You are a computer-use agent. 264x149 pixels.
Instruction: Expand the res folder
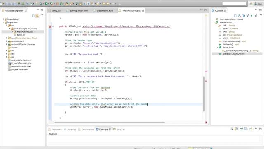click(7, 57)
